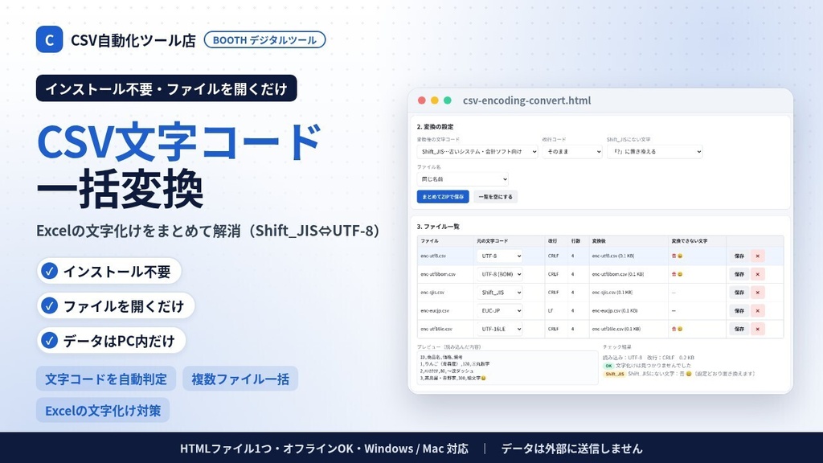Image resolution: width=823 pixels, height=463 pixels.
Task: Click inside the プレビュー text area
Action: pos(507,367)
